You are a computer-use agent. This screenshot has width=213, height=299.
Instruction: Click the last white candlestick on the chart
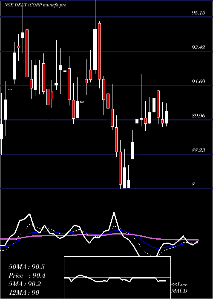(x=167, y=117)
